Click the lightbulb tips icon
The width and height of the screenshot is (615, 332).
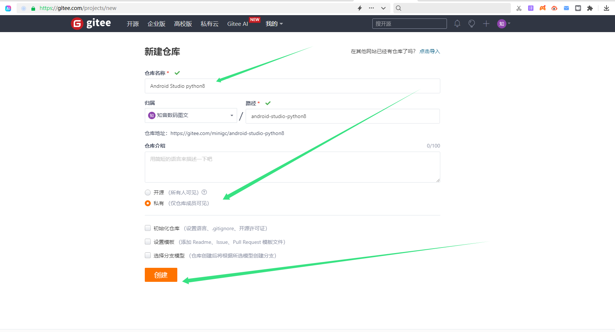coord(472,24)
